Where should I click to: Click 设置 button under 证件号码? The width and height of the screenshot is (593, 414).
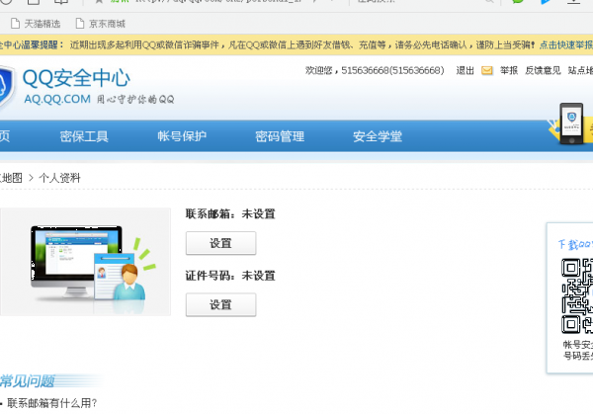pyautogui.click(x=220, y=304)
